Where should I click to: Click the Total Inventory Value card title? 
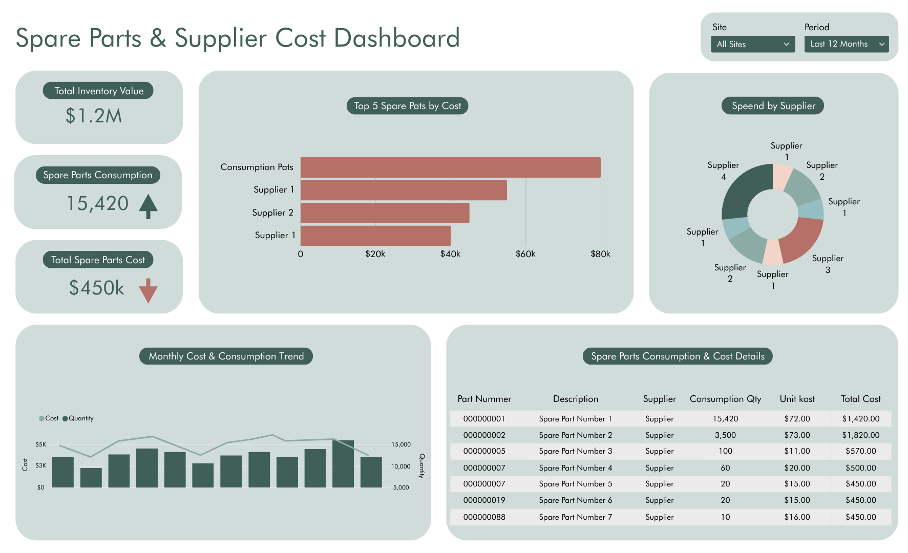click(99, 91)
